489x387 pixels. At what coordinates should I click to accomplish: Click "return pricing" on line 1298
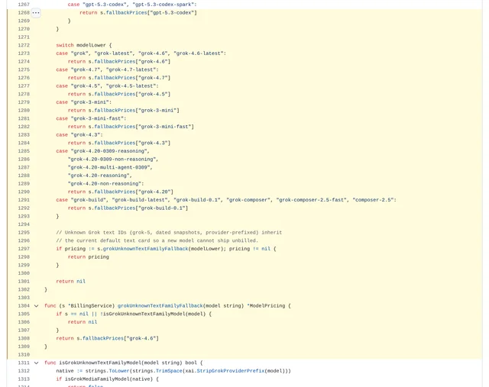point(89,257)
